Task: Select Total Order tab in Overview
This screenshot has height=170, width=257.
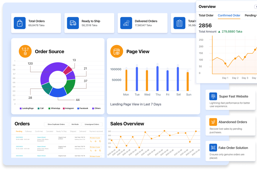Action: pos(206,15)
